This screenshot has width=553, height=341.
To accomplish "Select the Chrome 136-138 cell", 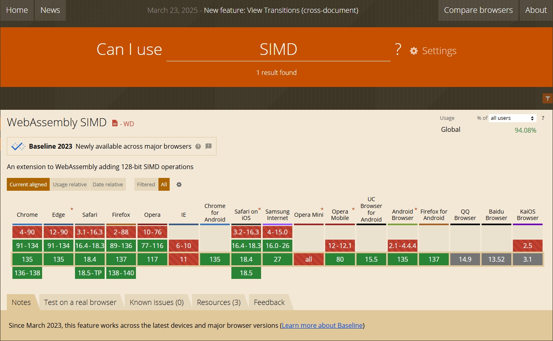I will (x=27, y=273).
